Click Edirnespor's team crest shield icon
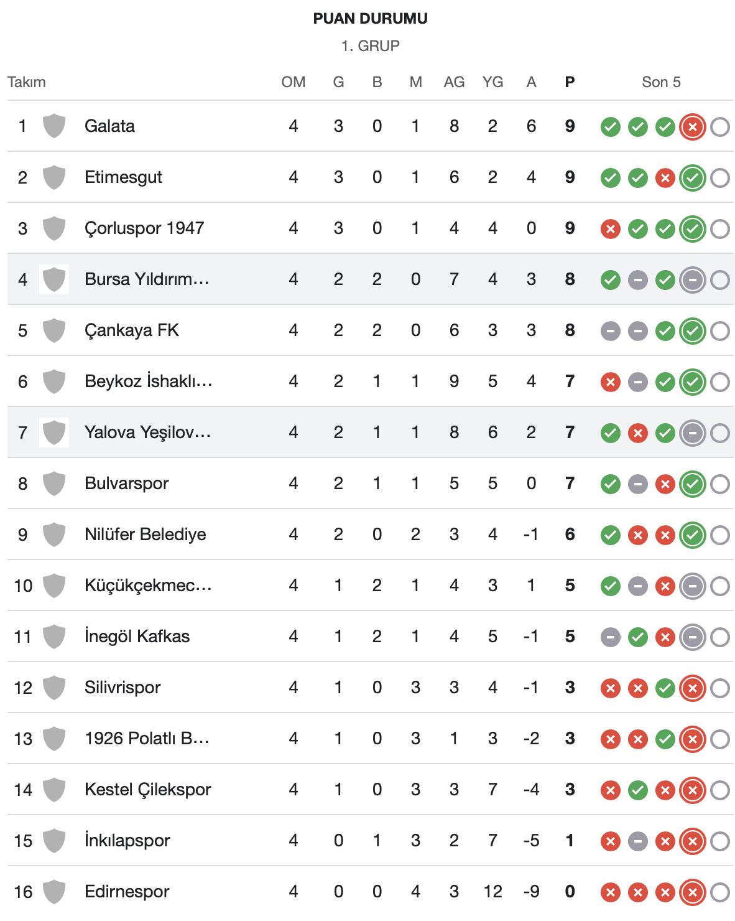The width and height of the screenshot is (735, 921). (54, 892)
